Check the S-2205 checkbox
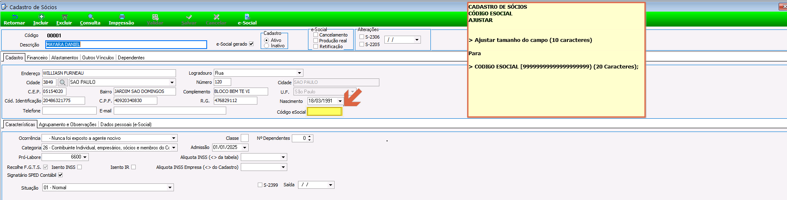Screen dimensions: 787x200 [x=362, y=44]
